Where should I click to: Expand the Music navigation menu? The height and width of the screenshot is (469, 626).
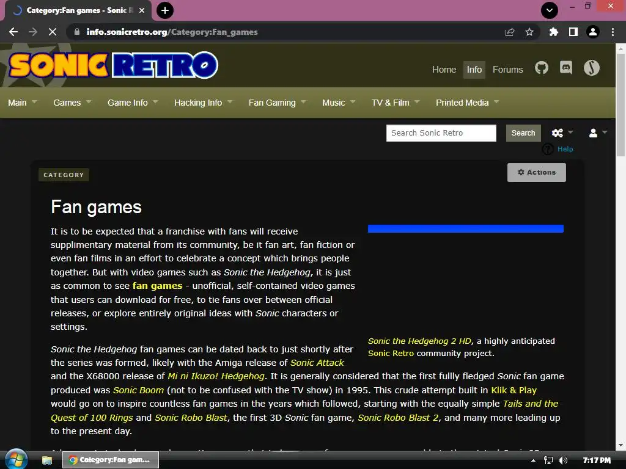(339, 103)
